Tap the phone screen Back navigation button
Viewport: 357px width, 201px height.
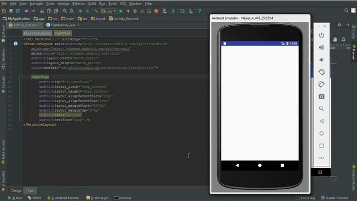coord(237,165)
